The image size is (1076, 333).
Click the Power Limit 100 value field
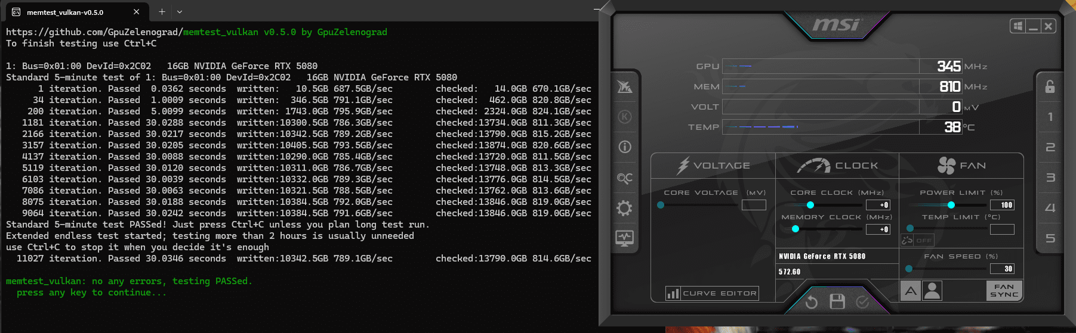tap(1002, 205)
